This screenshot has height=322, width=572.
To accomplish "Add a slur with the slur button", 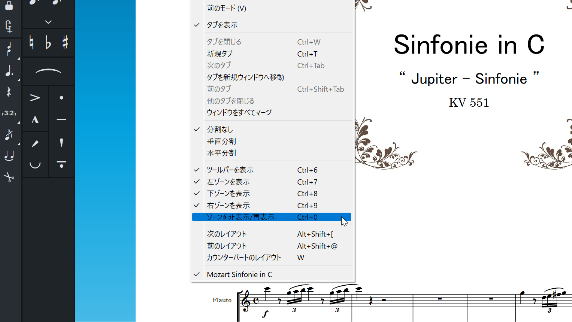I will click(x=48, y=71).
